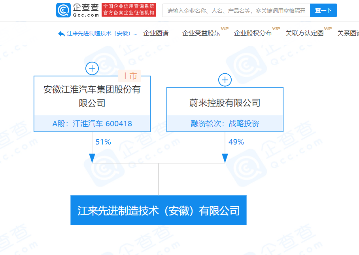Screen dimensions: 359x255
Task: Select the 江来先进制造技术（安徽）有限公司 node
Action: [158, 210]
